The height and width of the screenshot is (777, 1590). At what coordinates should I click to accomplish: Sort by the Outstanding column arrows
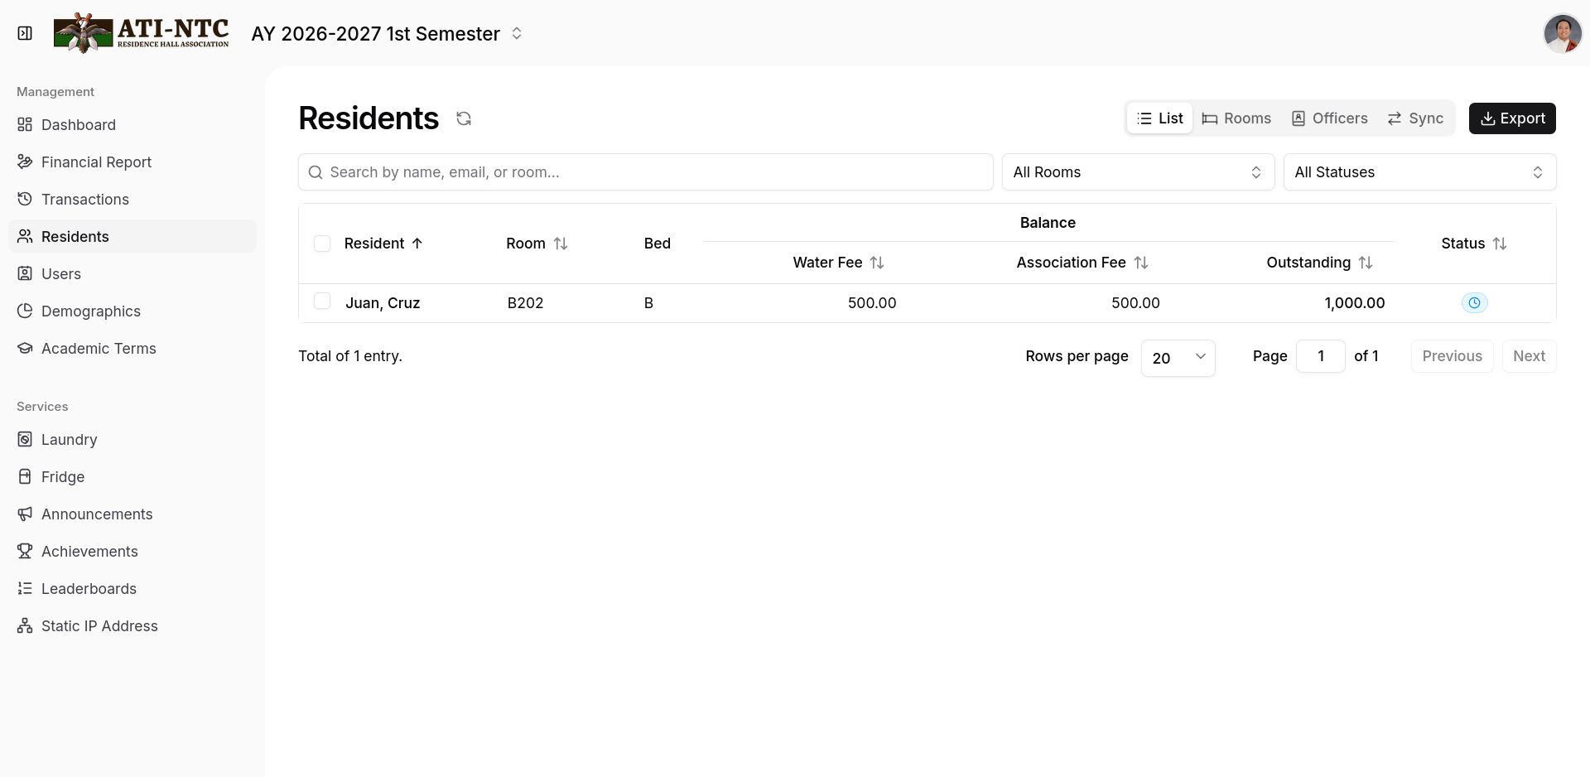point(1366,263)
